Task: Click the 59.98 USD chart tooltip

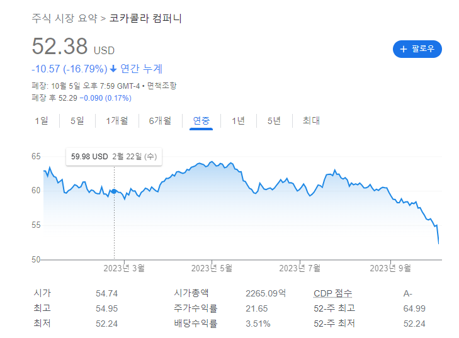Action: [114, 157]
